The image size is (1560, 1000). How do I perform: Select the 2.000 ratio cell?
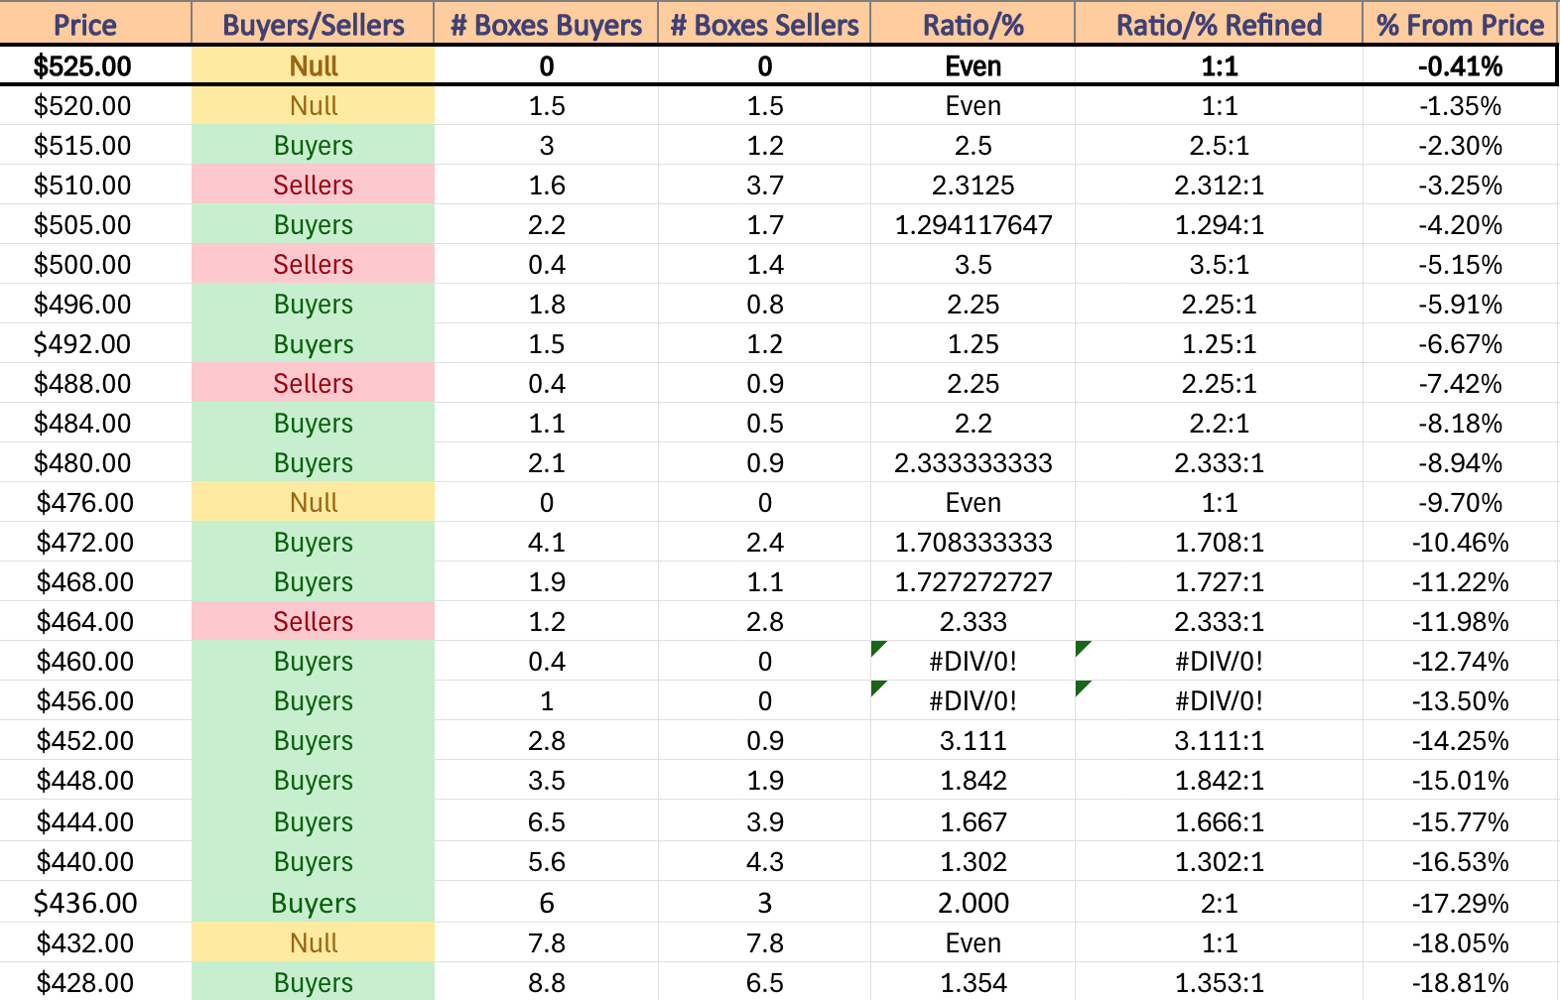(973, 903)
